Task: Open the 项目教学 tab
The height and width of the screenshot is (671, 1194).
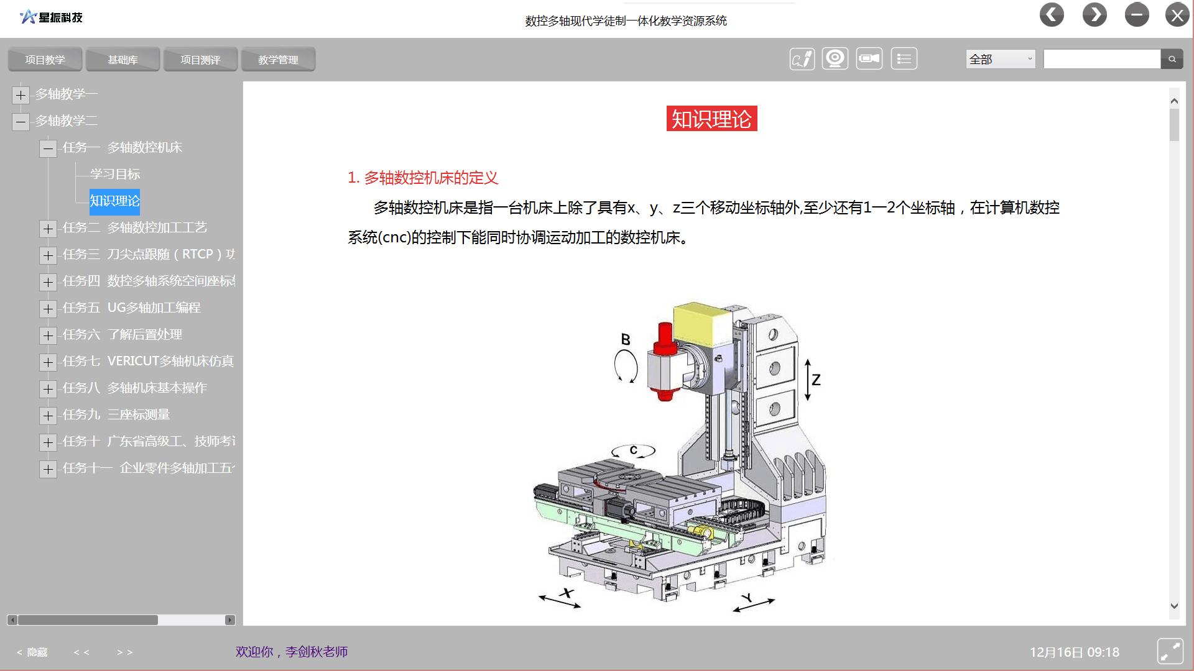Action: pyautogui.click(x=45, y=60)
